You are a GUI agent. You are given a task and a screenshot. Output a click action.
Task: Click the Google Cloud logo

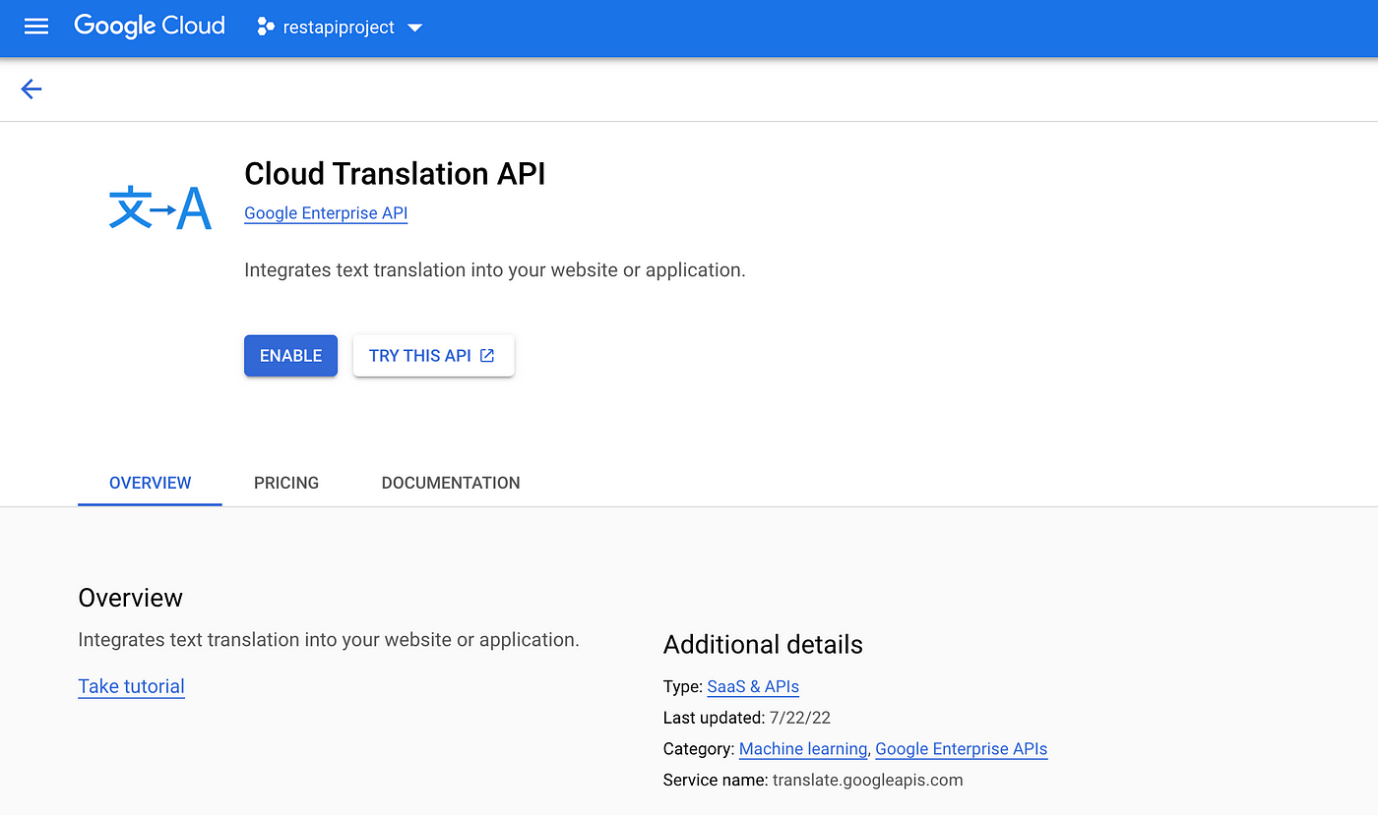[x=150, y=27]
